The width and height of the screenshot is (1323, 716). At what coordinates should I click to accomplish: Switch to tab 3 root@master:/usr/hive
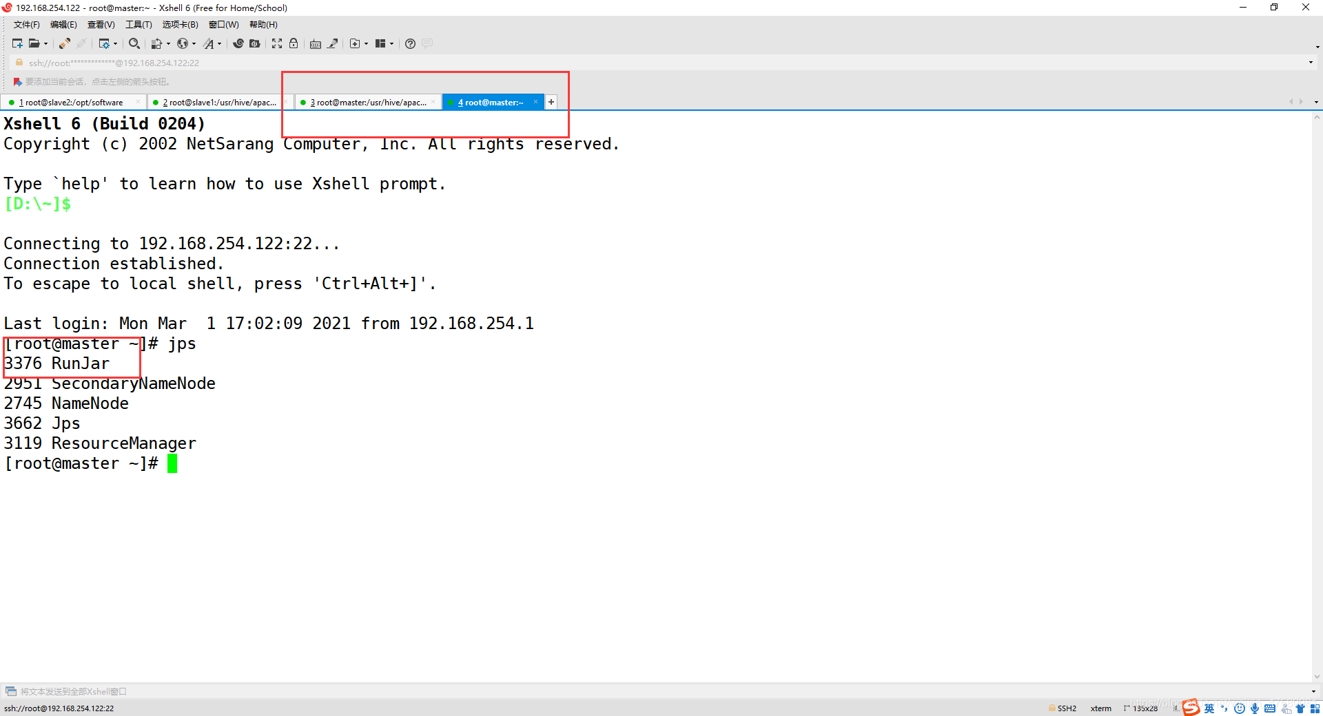(x=367, y=103)
